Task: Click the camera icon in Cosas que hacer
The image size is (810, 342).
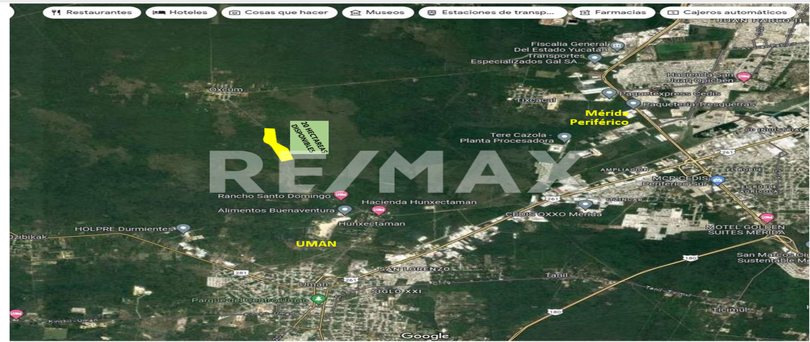Action: (235, 12)
